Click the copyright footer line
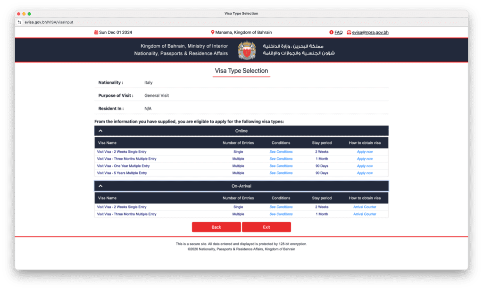Viewport: 483px width, 291px height. pos(241,249)
